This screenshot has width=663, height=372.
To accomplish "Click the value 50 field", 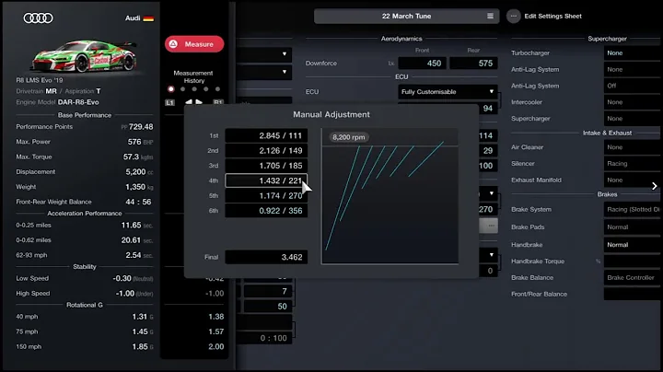I will point(268,307).
